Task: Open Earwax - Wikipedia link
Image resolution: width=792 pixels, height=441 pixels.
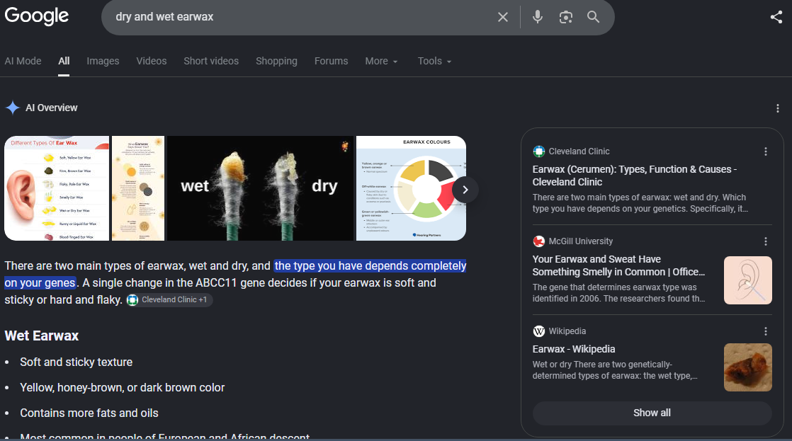Action: pyautogui.click(x=574, y=349)
